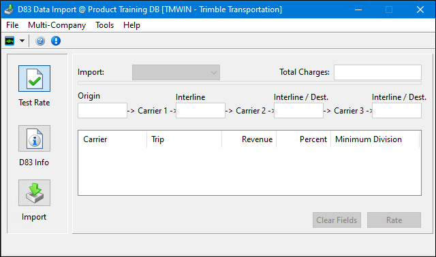Click the Interline field after Carrier 1
Image resolution: width=436 pixels, height=257 pixels.
tap(200, 110)
